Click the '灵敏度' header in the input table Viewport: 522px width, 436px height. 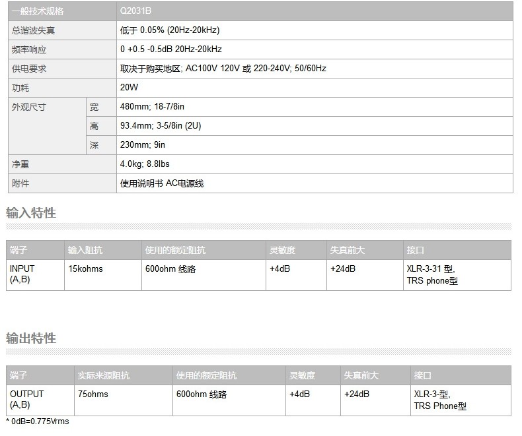(296, 250)
